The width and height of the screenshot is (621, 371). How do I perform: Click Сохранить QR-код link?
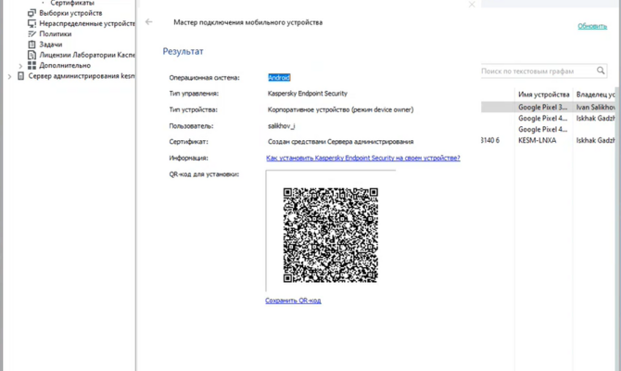pos(293,301)
